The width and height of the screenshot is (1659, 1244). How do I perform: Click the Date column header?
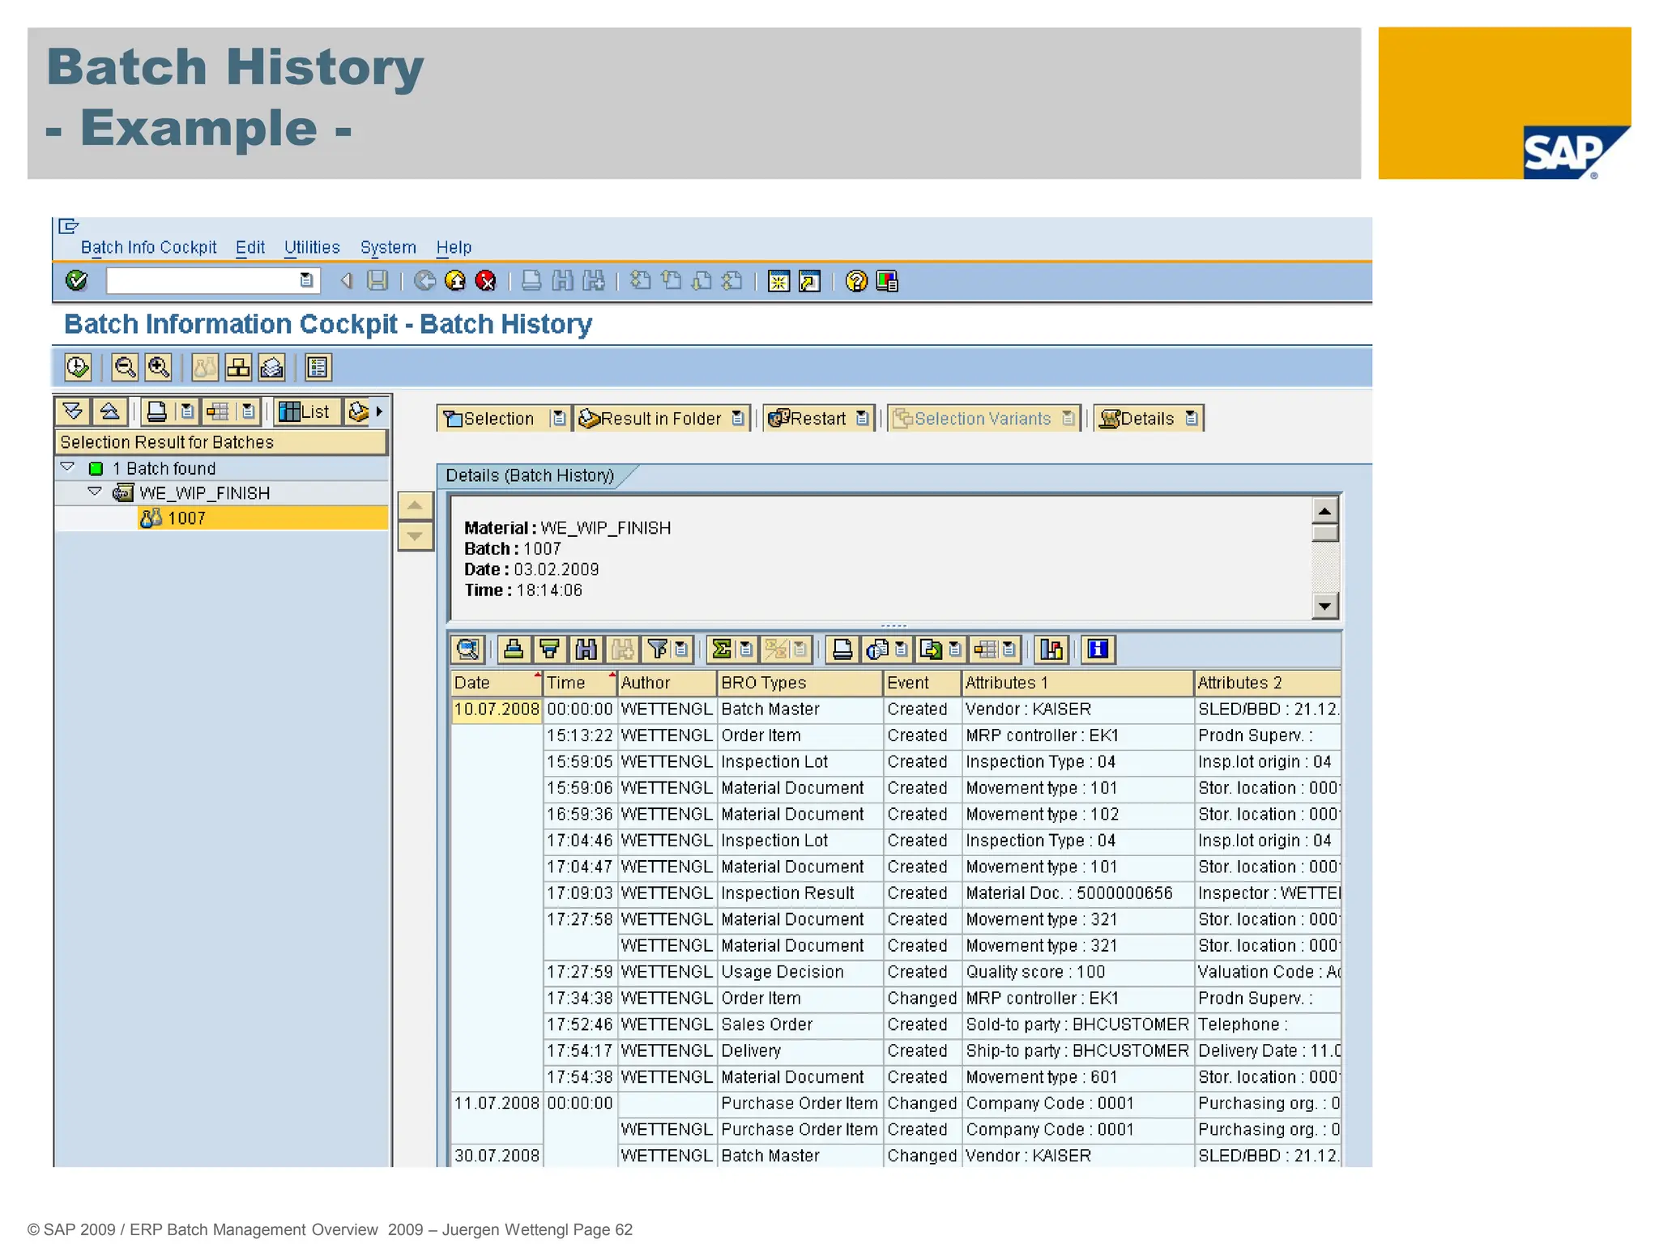(496, 683)
